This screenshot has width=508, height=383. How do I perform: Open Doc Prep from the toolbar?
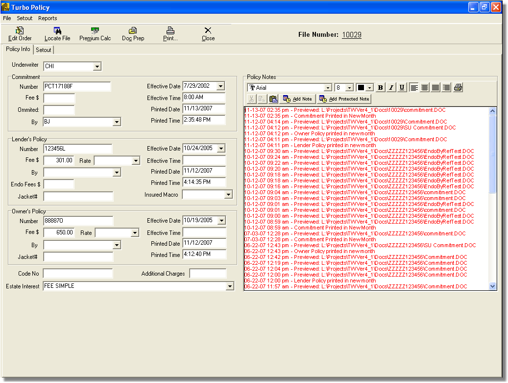(x=133, y=33)
